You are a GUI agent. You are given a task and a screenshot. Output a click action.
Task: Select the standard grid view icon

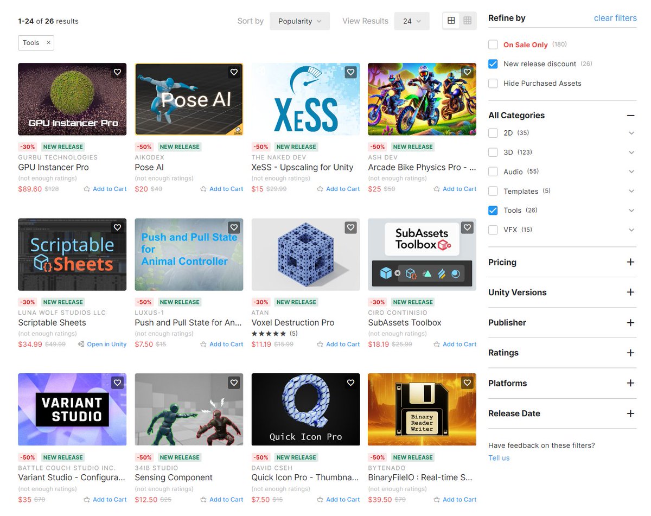click(452, 20)
